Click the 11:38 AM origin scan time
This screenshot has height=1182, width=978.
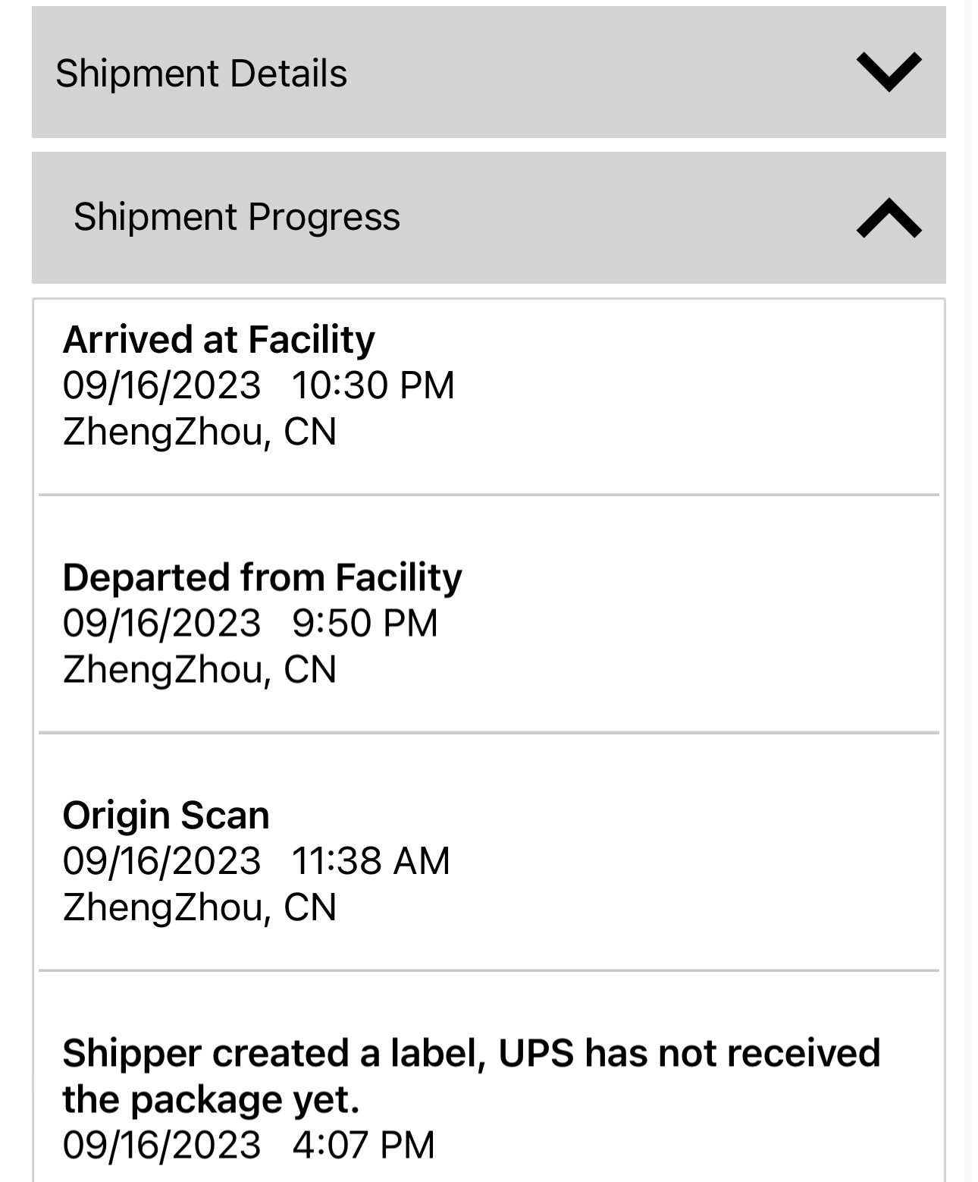(371, 861)
